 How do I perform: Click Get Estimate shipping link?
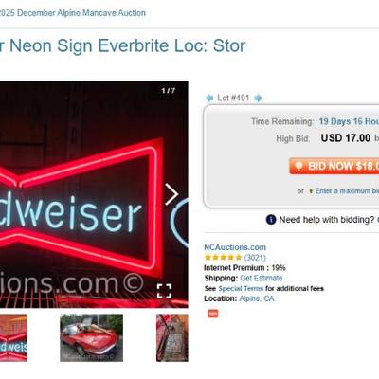point(262,279)
